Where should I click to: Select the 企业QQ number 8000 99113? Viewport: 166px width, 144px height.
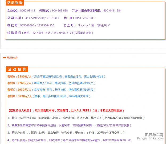point(27,11)
